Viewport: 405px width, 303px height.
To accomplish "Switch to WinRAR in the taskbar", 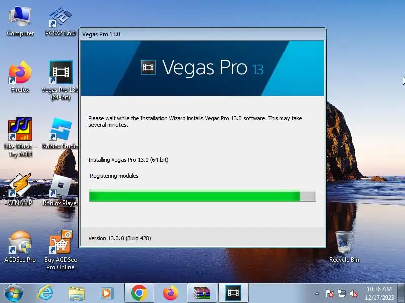I will [202, 293].
